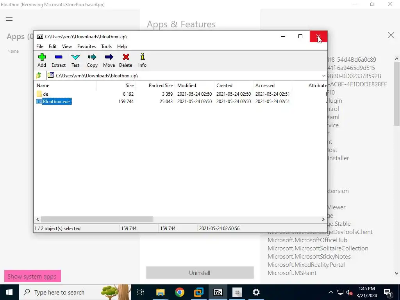The width and height of the screenshot is (400, 300).
Task: Open the taskbar clock and date
Action: pyautogui.click(x=366, y=292)
